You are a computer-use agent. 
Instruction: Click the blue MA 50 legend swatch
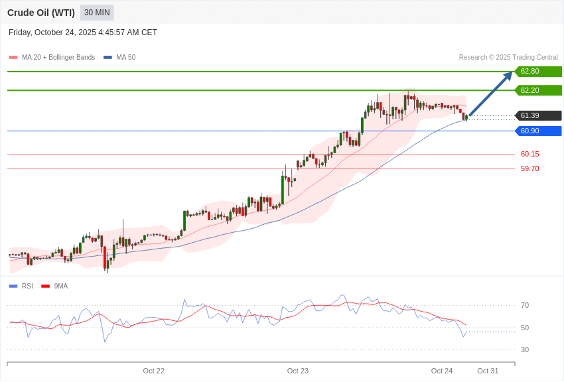point(107,58)
